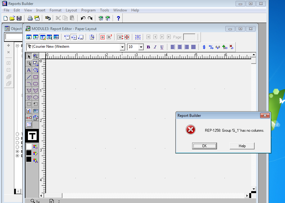The width and height of the screenshot is (285, 203).
Task: Collapse the top node in Object Navigator
Action: click(18, 46)
